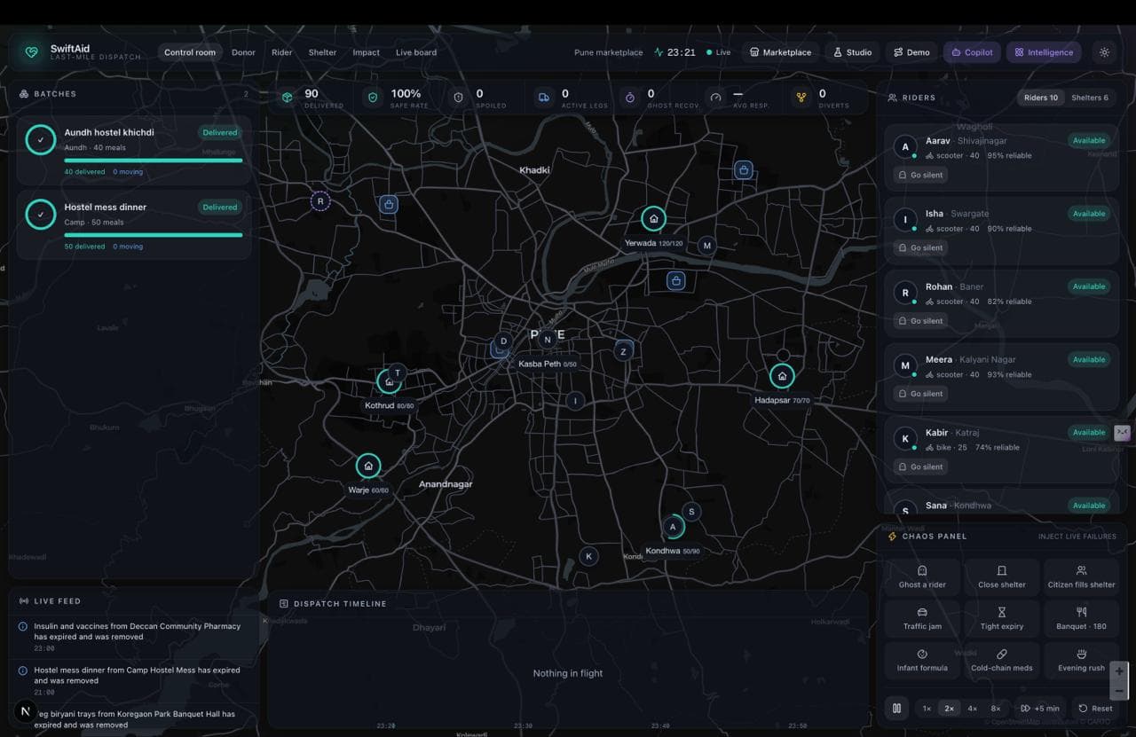Select rider marker S near Kondhwa

click(691, 511)
